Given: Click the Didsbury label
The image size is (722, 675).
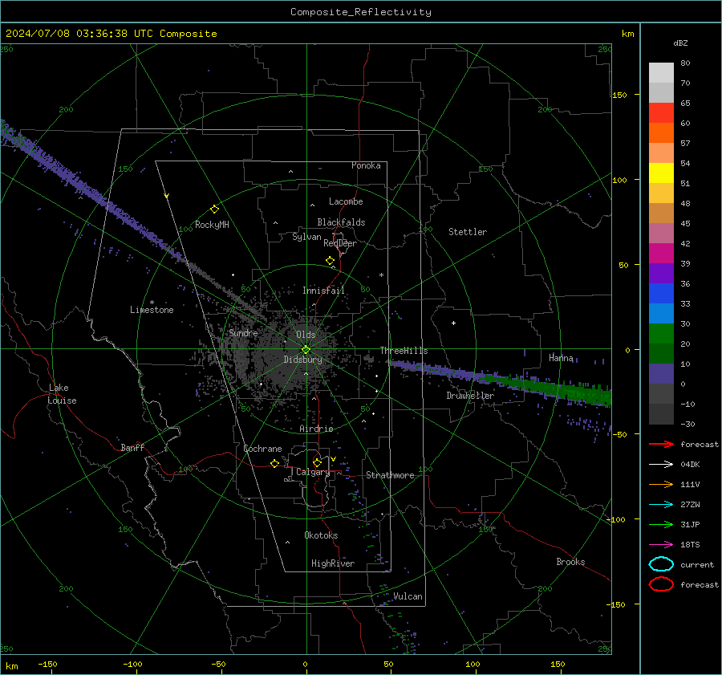Looking at the screenshot, I should pos(302,360).
